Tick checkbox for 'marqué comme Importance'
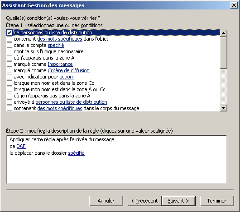240x212 pixels. point(10,64)
